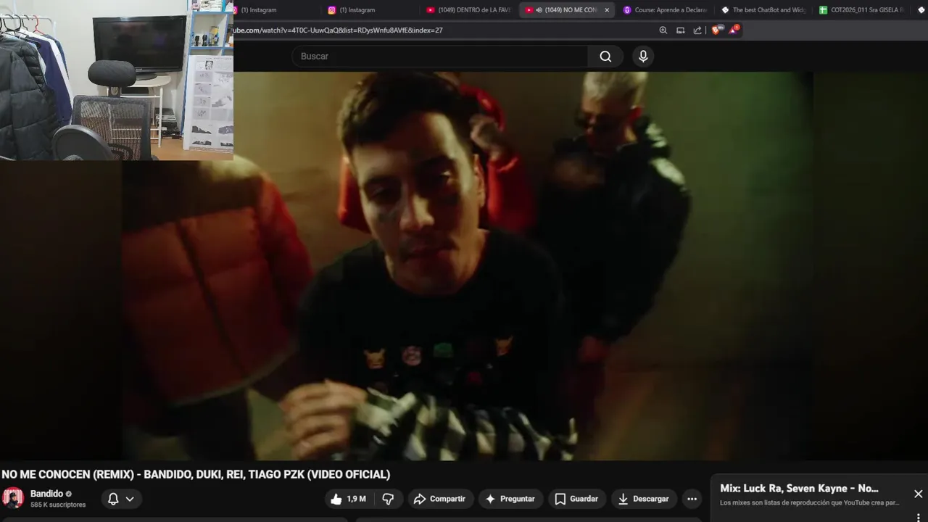Switch to The best ChatBot tab
928x522 pixels.
(x=763, y=10)
